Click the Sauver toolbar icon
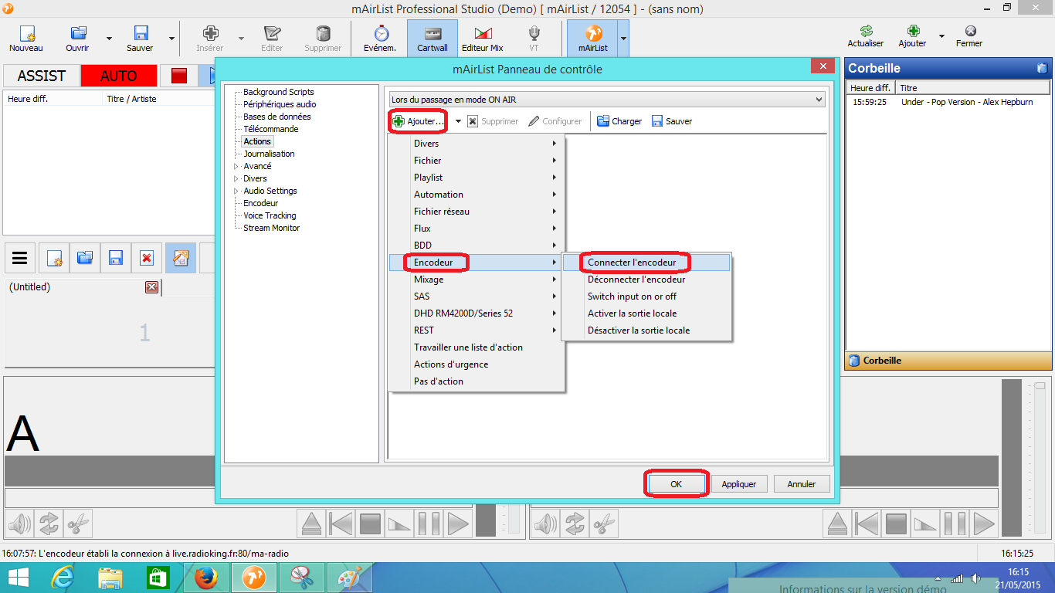 pos(141,33)
